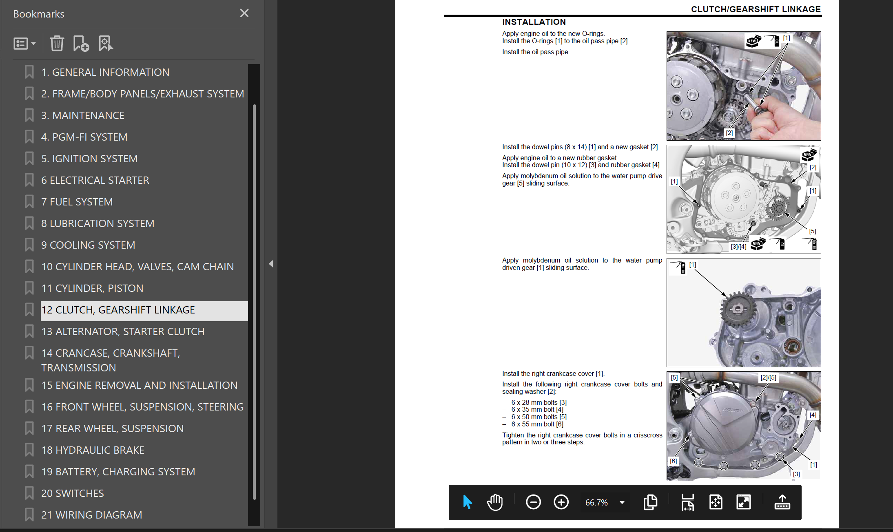Image resolution: width=893 pixels, height=532 pixels.
Task: Click bookmark icon beside 19 BATTERY, CHARGING SYSTEM
Action: 29,472
